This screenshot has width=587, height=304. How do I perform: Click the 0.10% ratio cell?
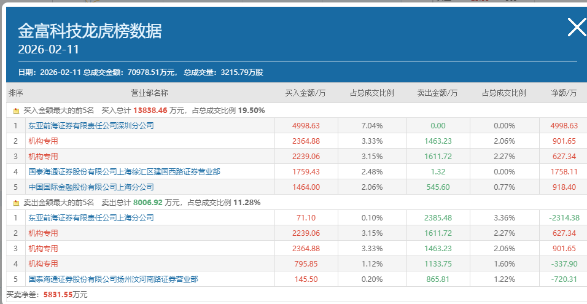point(371,218)
